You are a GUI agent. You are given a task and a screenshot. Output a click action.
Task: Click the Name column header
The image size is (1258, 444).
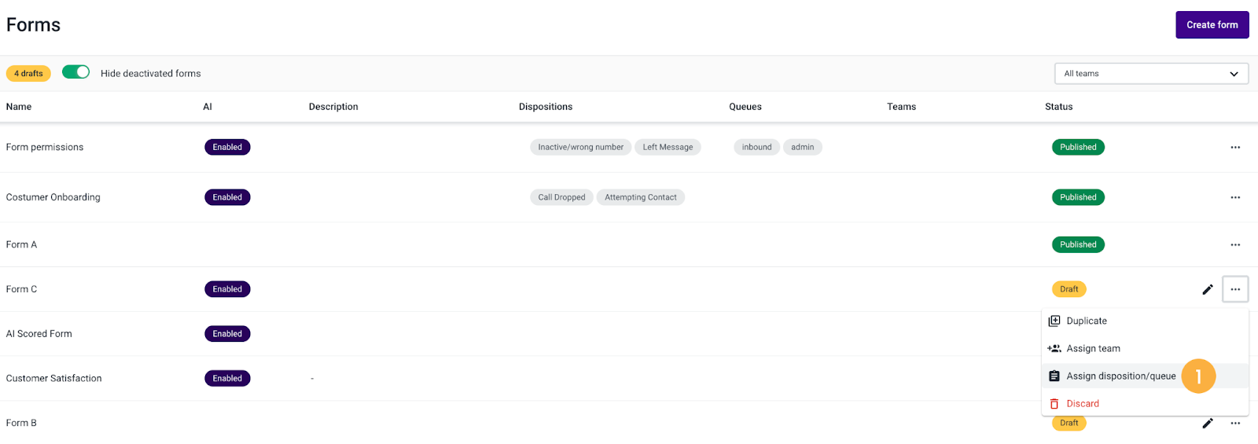pyautogui.click(x=19, y=107)
